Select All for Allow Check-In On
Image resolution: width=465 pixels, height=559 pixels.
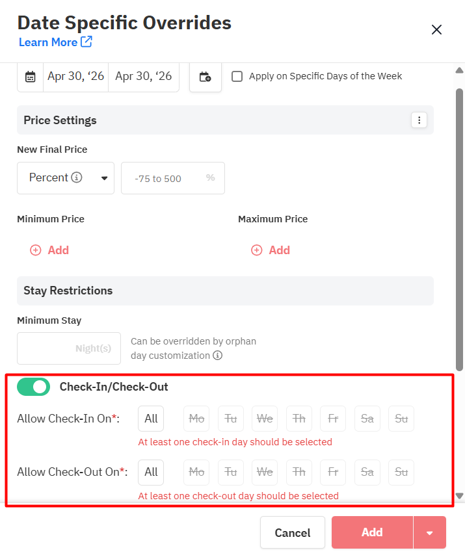click(151, 419)
